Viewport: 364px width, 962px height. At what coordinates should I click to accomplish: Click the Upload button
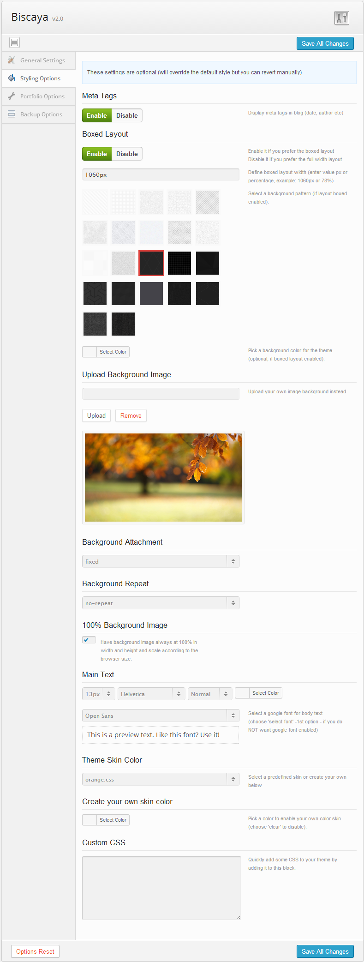coord(96,415)
